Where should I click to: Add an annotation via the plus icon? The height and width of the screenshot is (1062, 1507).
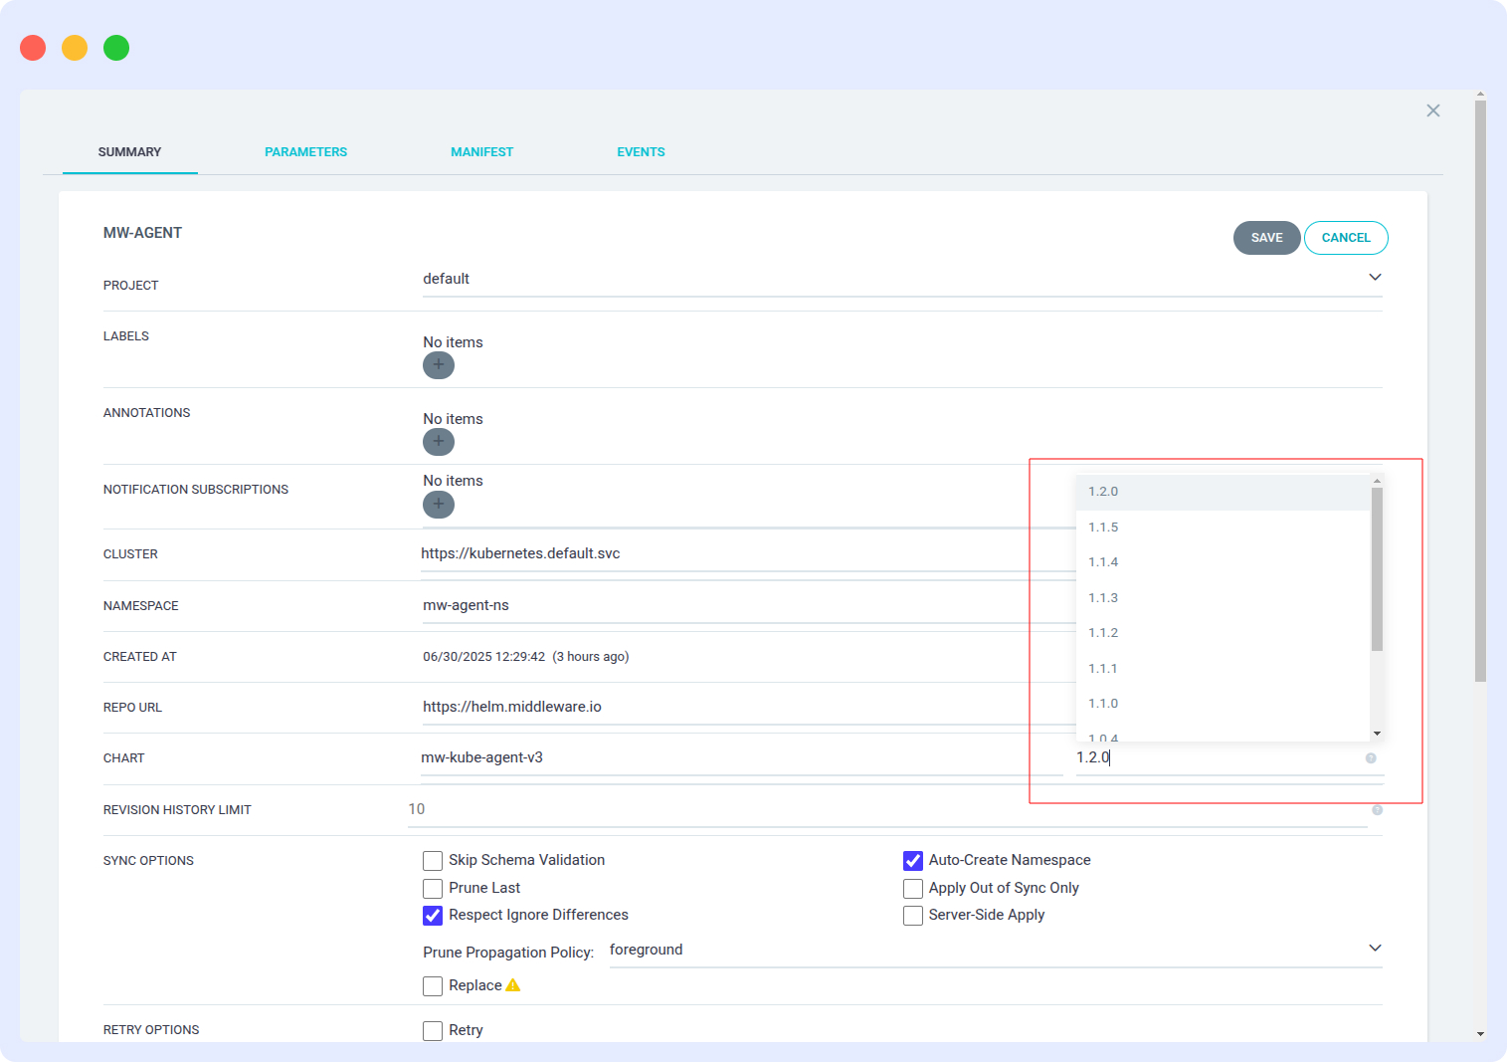(438, 442)
